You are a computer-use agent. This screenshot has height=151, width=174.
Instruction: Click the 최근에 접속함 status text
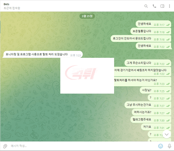tap(12, 8)
